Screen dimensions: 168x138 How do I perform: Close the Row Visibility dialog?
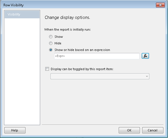[x=160, y=5]
